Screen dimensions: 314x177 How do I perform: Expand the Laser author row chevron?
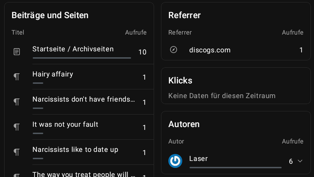click(300, 161)
